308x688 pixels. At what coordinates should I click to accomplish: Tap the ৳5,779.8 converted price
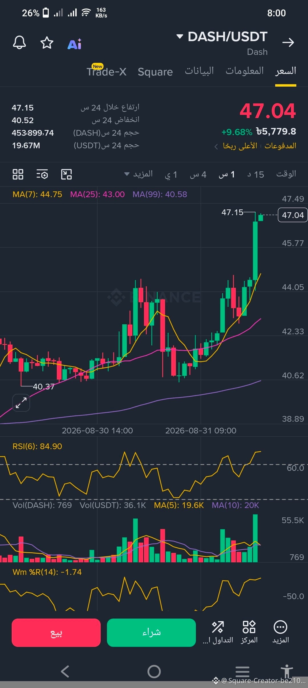point(276,131)
